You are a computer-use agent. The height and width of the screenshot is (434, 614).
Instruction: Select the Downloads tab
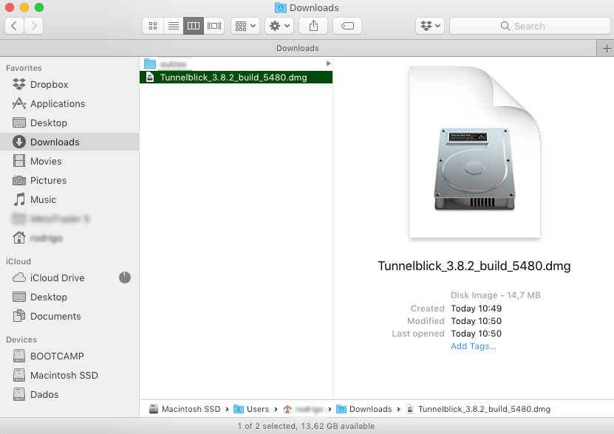pyautogui.click(x=298, y=48)
